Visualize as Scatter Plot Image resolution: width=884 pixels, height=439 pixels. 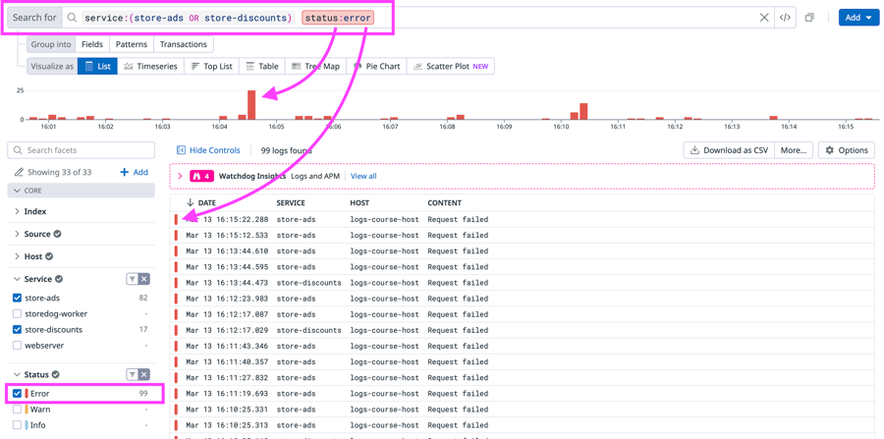[x=451, y=66]
